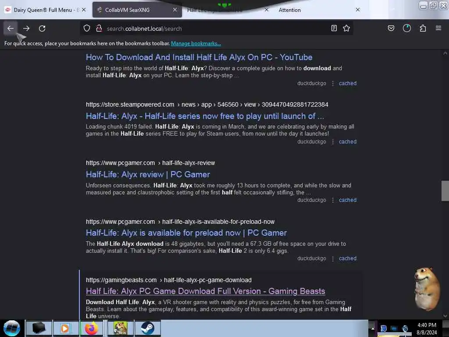The width and height of the screenshot is (449, 337).
Task: Open the Bonzi-style character taskbar icon
Action: [120, 328]
